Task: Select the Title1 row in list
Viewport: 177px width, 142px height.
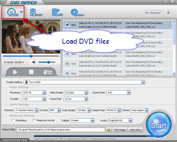Action: tap(118, 25)
